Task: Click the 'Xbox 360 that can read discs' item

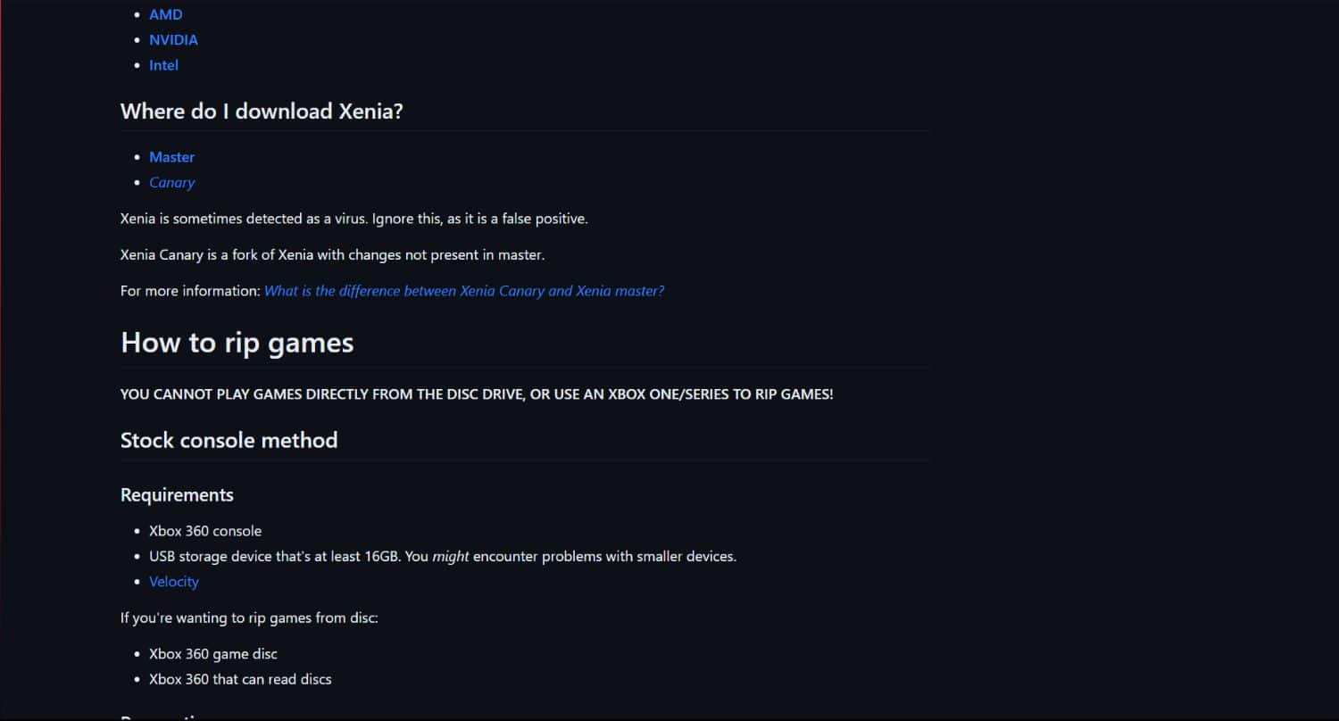Action: click(240, 679)
